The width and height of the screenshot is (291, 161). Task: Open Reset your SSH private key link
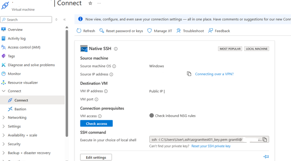(x=211, y=146)
